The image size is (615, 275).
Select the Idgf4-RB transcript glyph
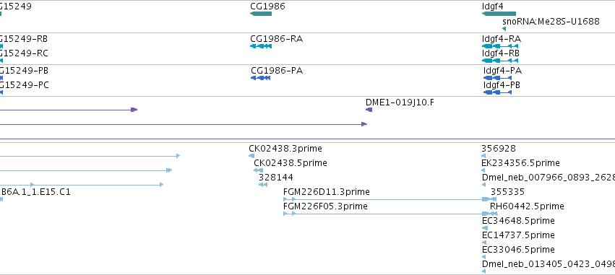coord(500,61)
